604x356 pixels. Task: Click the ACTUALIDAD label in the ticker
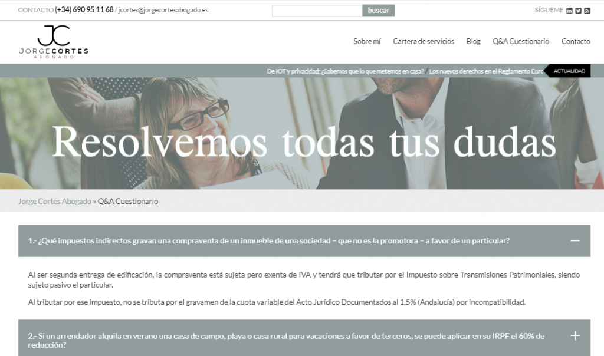(x=569, y=71)
